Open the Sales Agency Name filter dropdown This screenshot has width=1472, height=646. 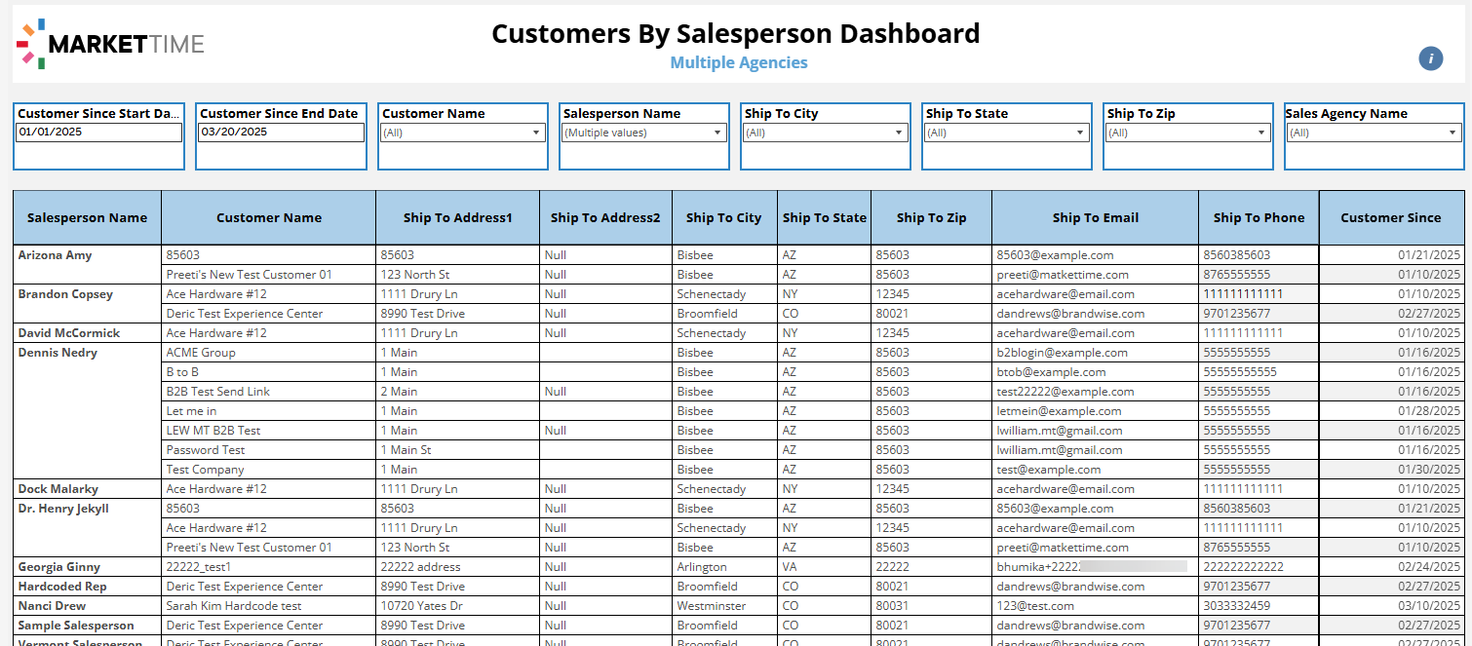[x=1374, y=133]
